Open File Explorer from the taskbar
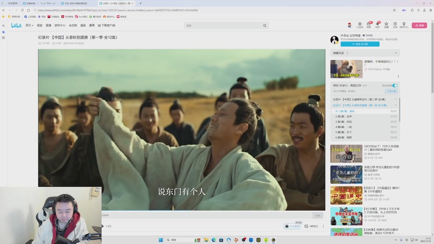The image size is (434, 244). click(206, 240)
